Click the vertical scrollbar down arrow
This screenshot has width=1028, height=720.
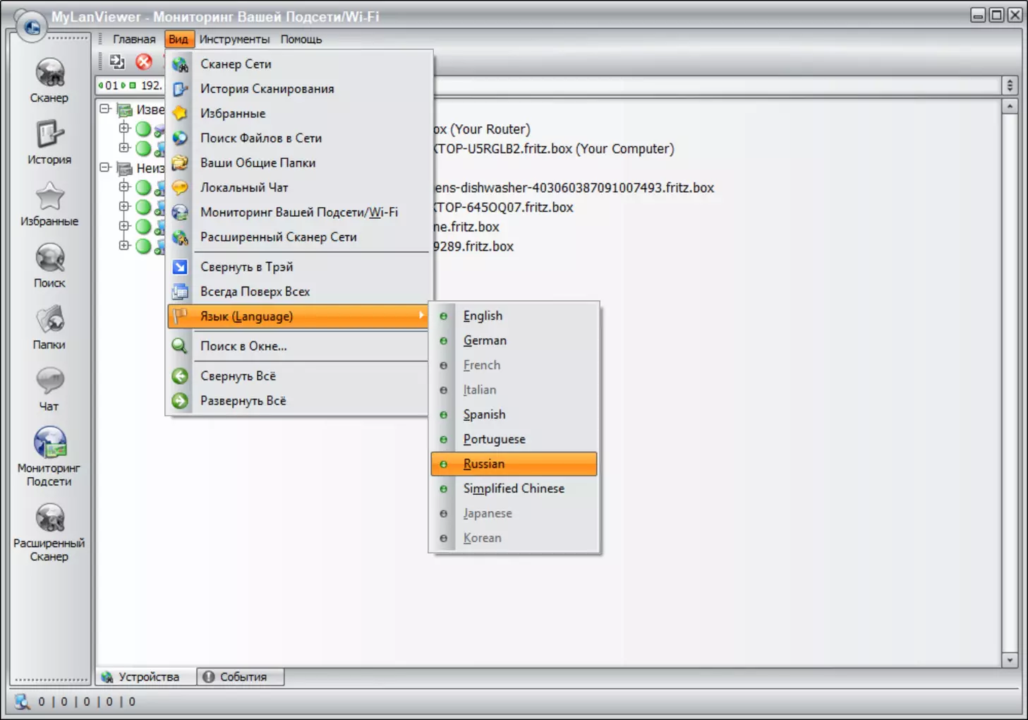[1010, 660]
